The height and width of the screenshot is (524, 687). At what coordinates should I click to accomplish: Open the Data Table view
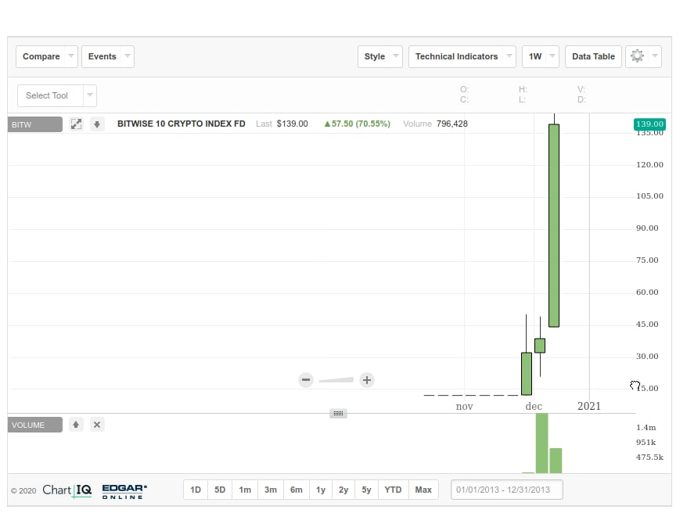pos(593,56)
